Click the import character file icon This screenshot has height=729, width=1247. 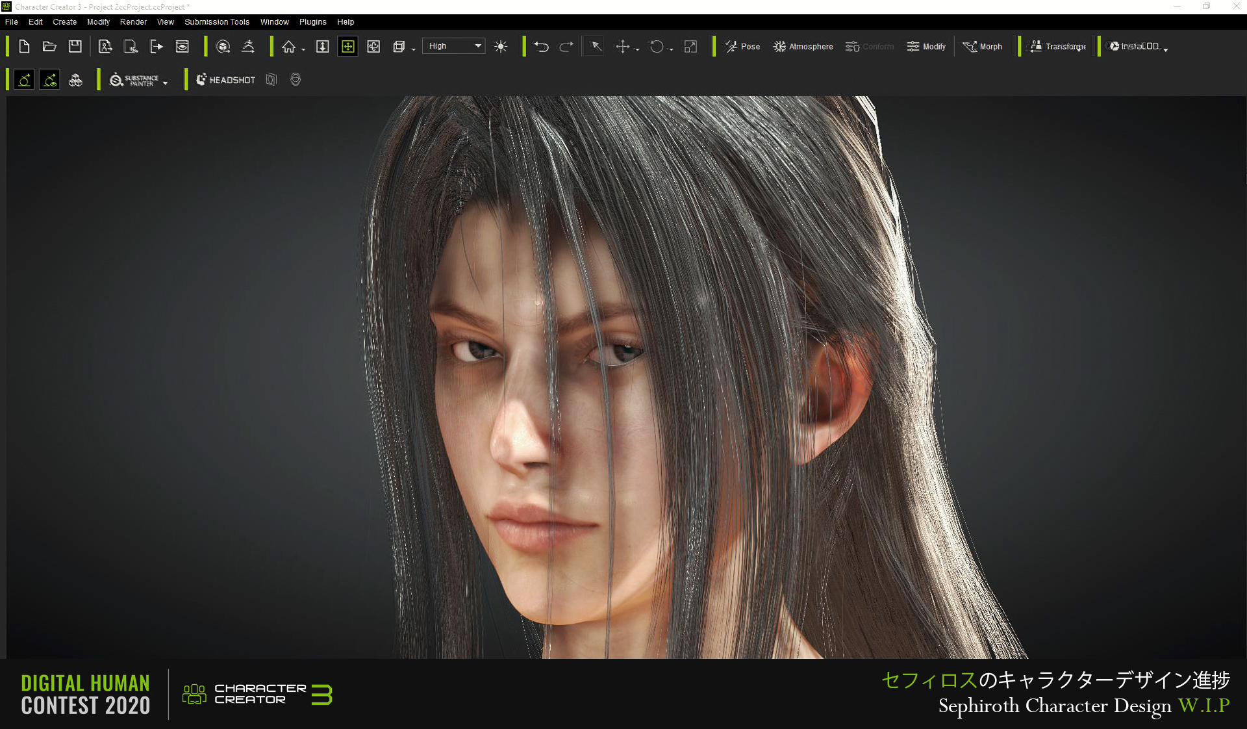[x=105, y=47]
